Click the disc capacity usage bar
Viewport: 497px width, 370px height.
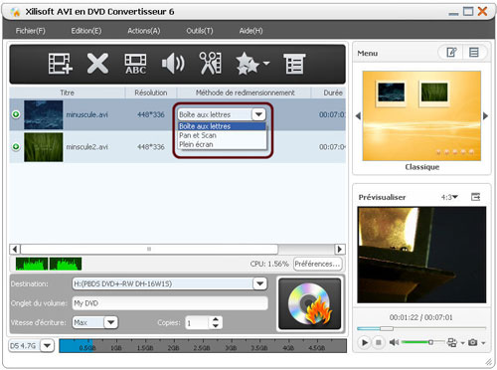coord(203,346)
